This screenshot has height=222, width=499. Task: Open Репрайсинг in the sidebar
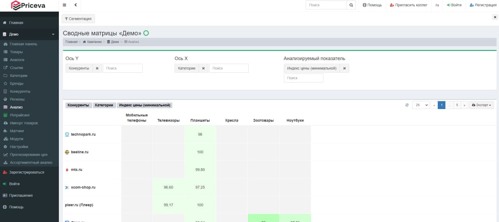pyautogui.click(x=20, y=115)
